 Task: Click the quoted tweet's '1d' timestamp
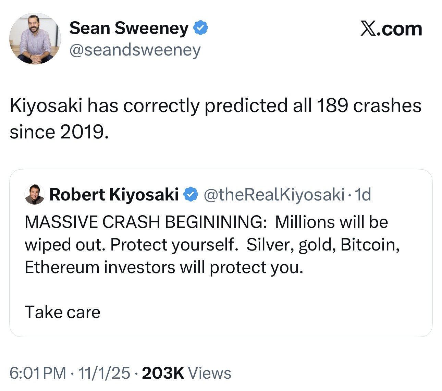pos(363,194)
